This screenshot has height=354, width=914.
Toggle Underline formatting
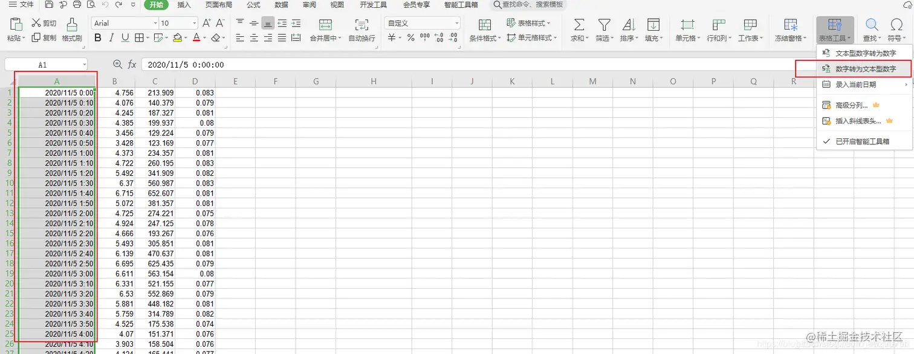pyautogui.click(x=125, y=37)
